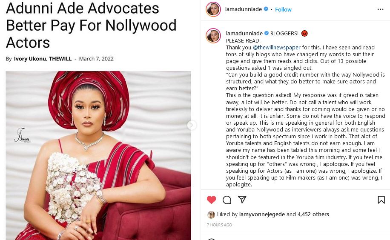This screenshot has height=240, width=390.
Task: Open the @thewillnewspaper mention link
Action: tap(277, 48)
